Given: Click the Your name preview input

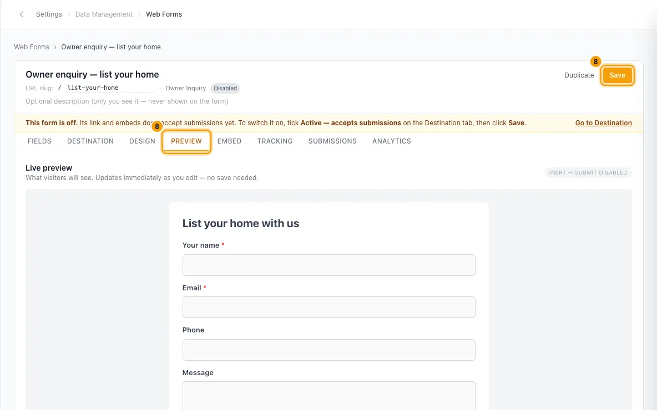Looking at the screenshot, I should pyautogui.click(x=329, y=265).
